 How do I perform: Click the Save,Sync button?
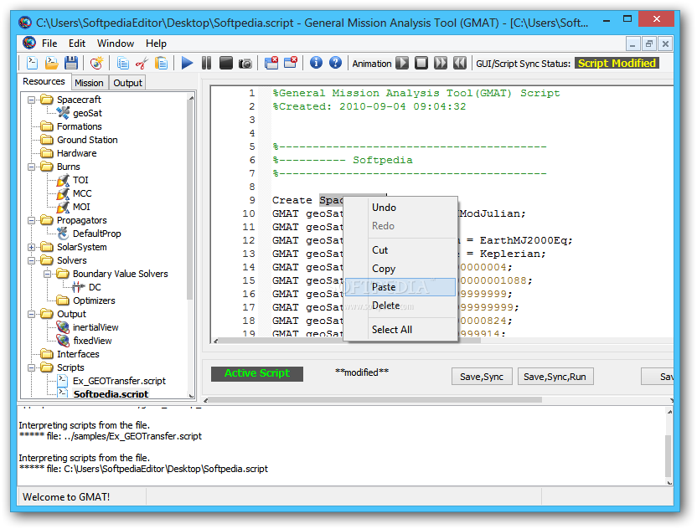click(482, 377)
